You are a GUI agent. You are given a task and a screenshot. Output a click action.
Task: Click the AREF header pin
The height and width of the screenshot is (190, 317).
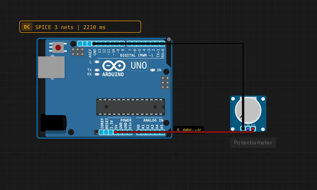89,44
